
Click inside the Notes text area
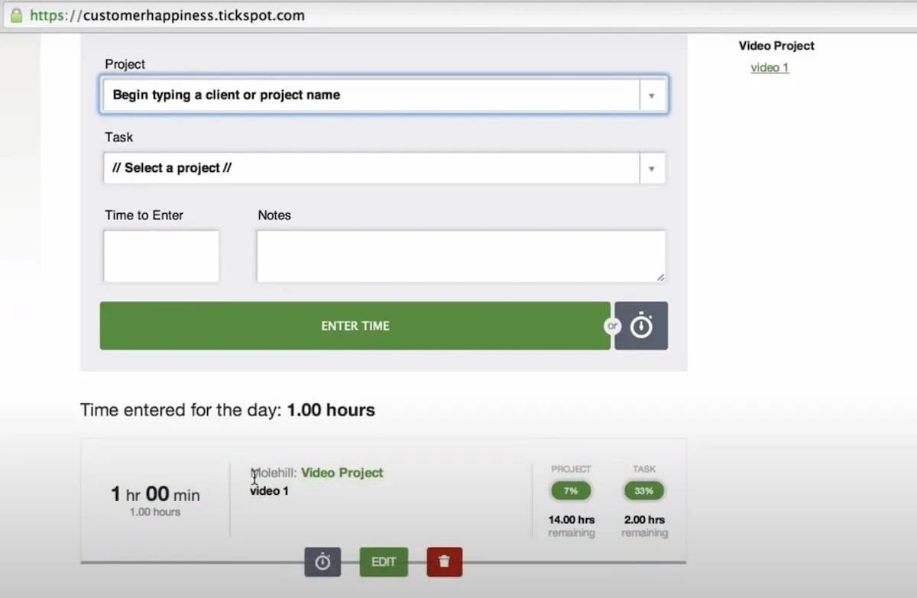click(461, 257)
